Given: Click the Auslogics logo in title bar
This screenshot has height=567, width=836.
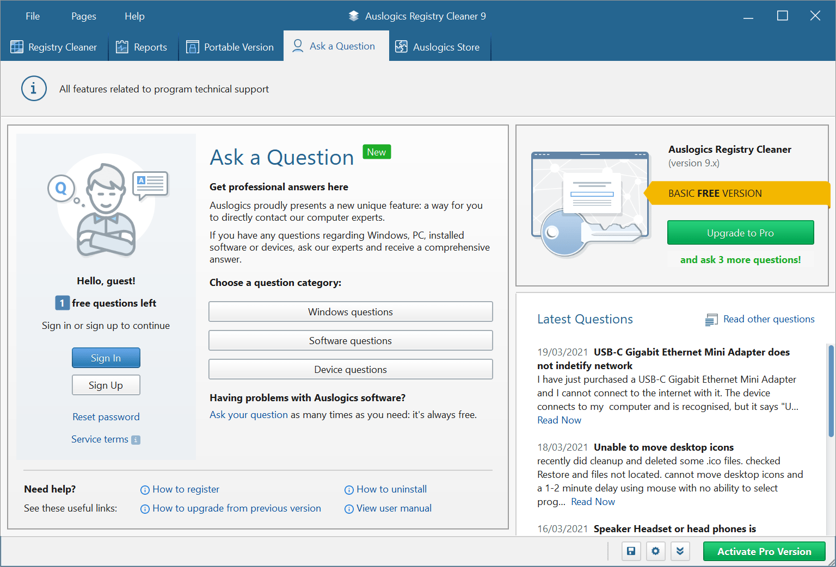Looking at the screenshot, I should [354, 16].
